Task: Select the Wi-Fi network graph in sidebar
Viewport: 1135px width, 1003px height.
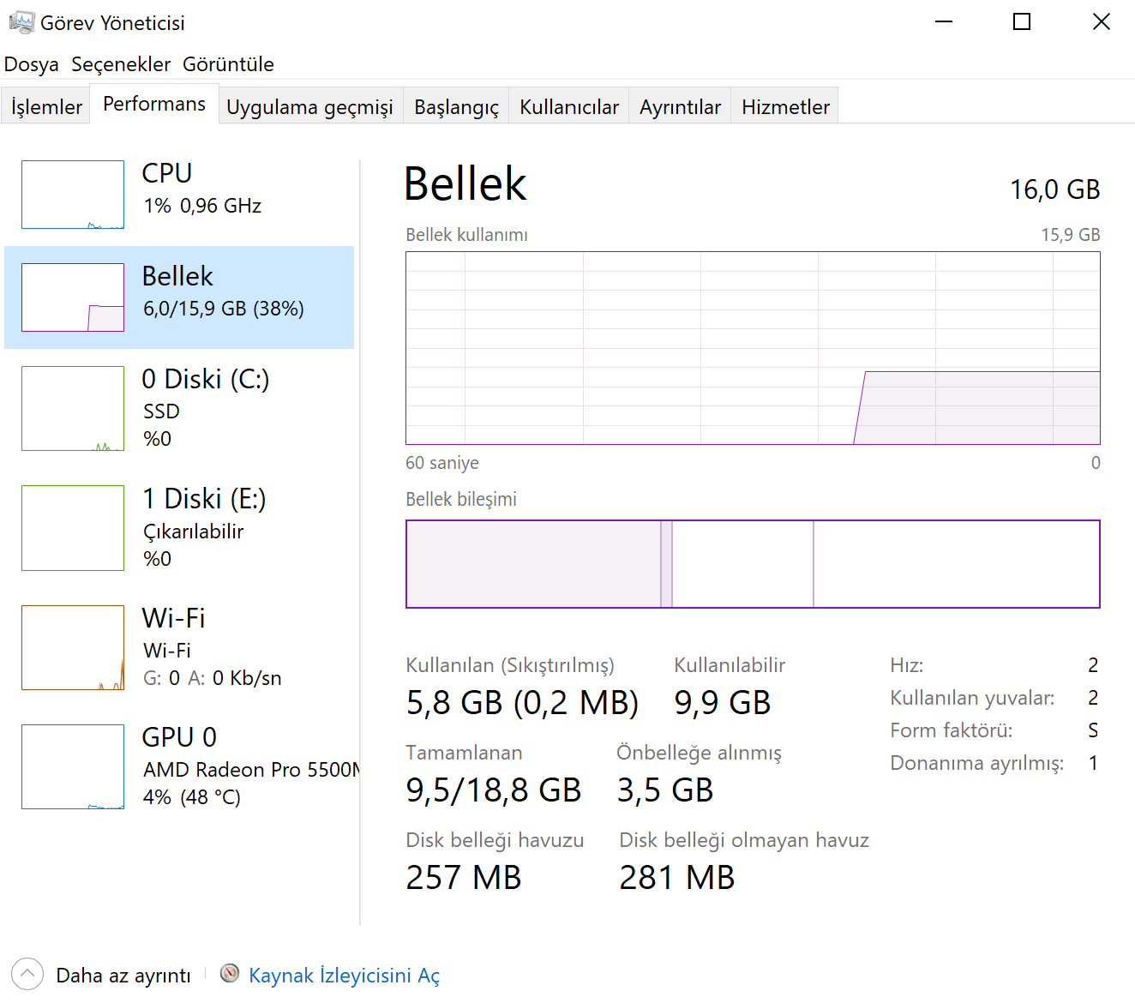Action: pyautogui.click(x=73, y=648)
